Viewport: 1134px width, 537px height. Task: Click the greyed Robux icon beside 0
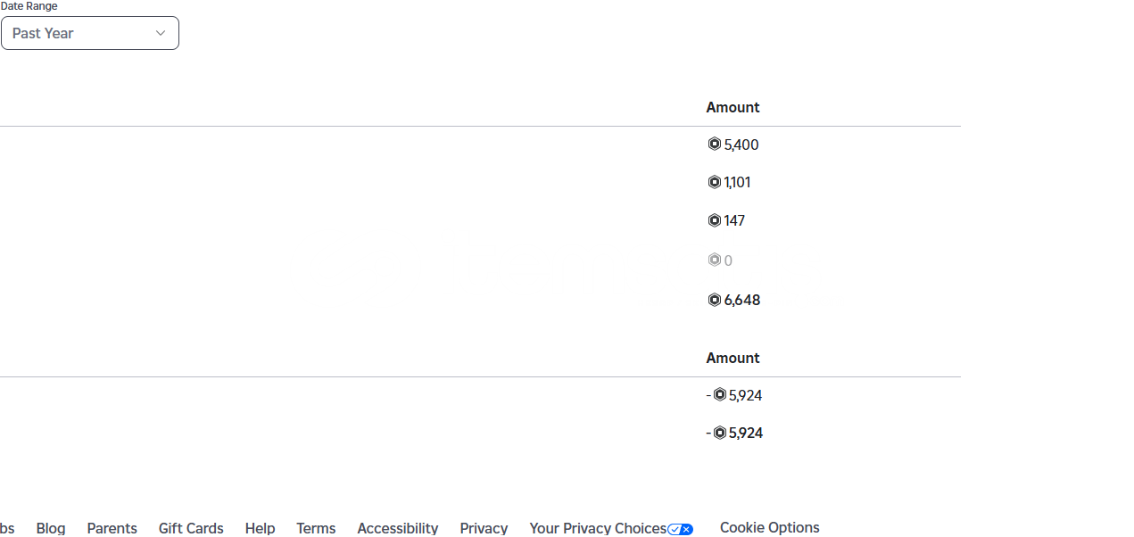[x=714, y=260]
